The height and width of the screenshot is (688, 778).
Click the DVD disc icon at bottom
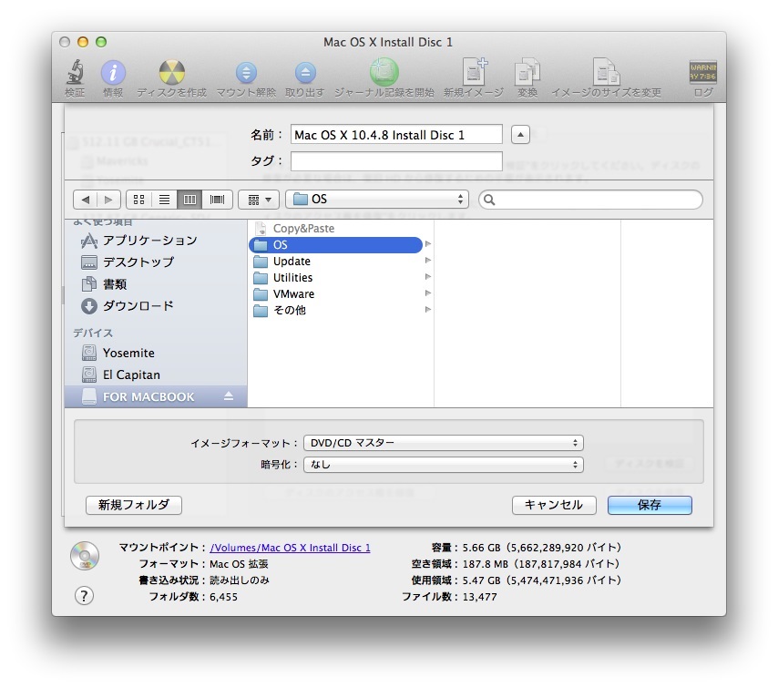tap(85, 556)
